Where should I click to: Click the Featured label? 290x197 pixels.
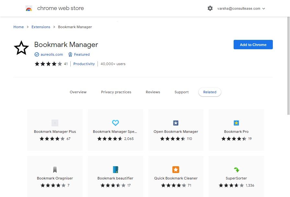(82, 54)
